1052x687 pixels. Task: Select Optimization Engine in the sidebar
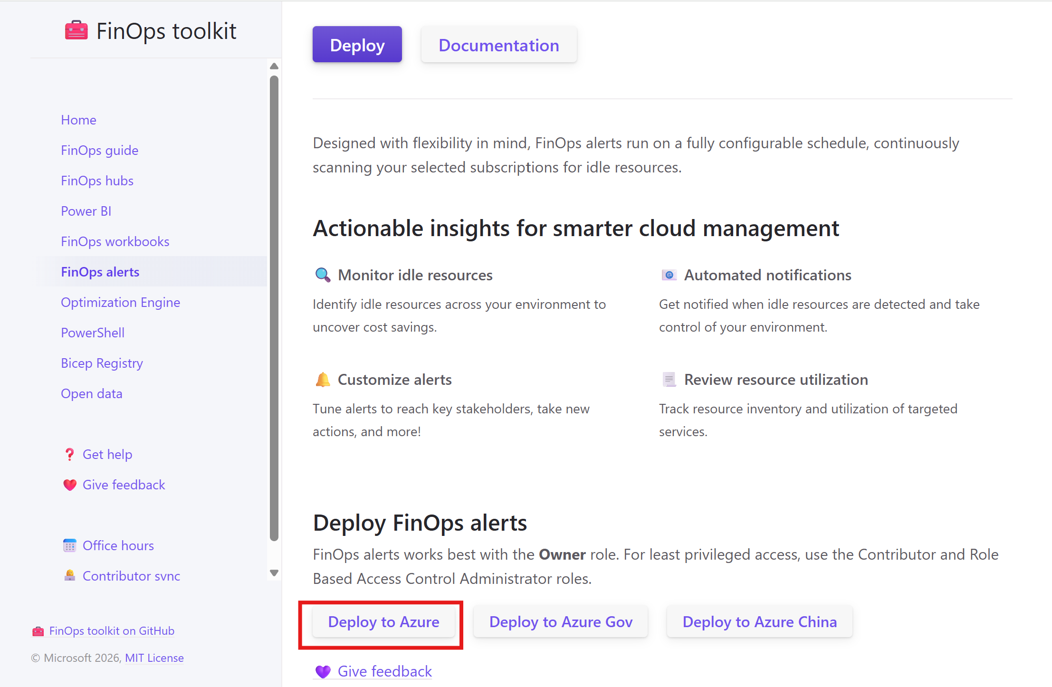pos(120,302)
